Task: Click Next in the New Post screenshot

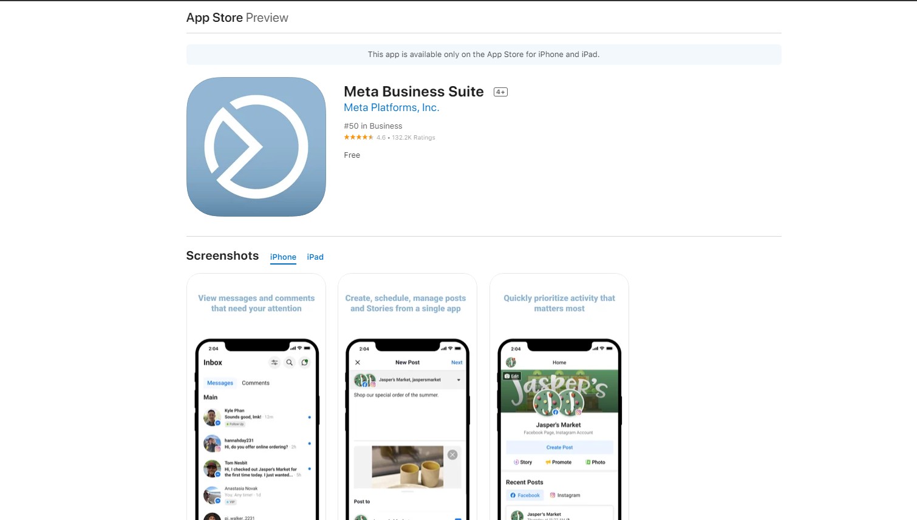Action: [x=457, y=362]
